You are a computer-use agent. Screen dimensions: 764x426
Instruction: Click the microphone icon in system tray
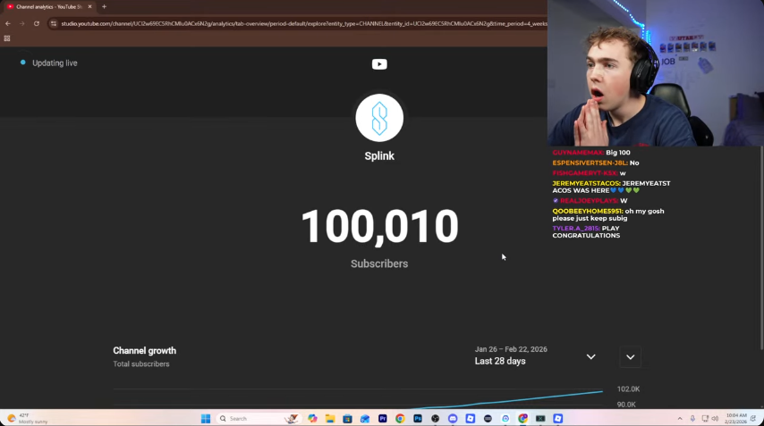(x=692, y=418)
